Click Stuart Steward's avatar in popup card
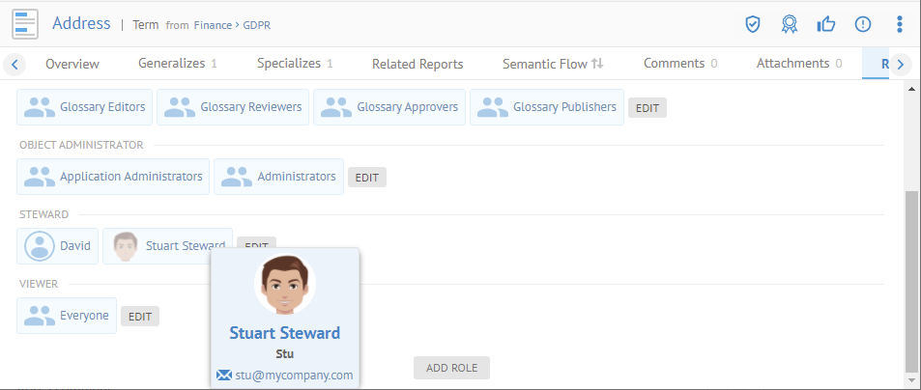921x390 pixels. click(284, 287)
